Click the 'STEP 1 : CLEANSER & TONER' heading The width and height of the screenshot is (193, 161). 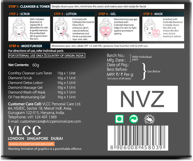pyautogui.click(x=29, y=6)
